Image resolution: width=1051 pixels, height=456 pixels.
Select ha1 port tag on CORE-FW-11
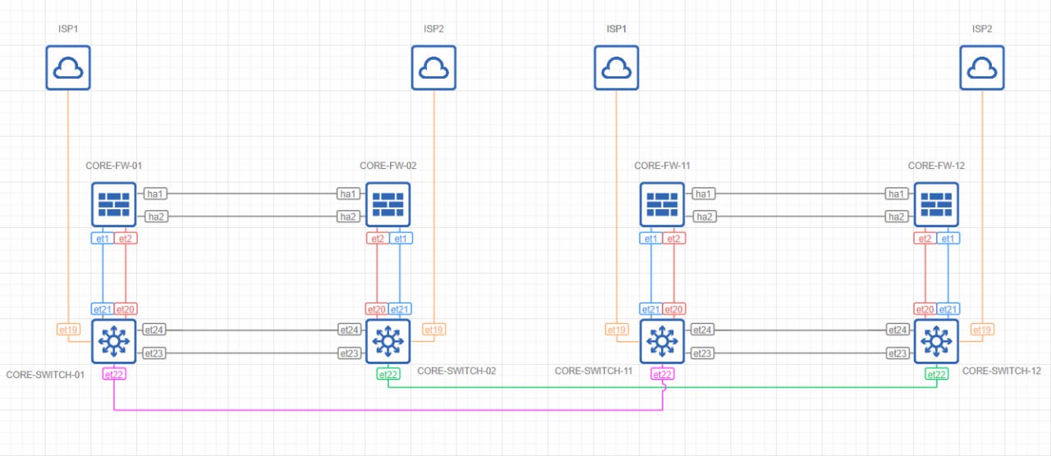[x=703, y=194]
